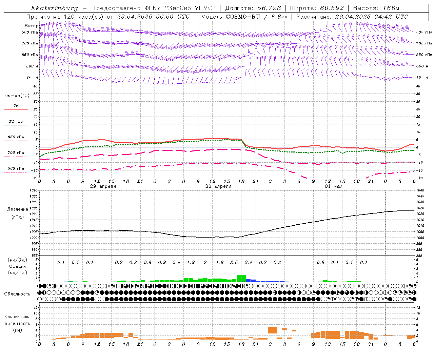This screenshot has height=347, width=434.
Task: Click the tallest green precipitation bar
Action: 239,278
